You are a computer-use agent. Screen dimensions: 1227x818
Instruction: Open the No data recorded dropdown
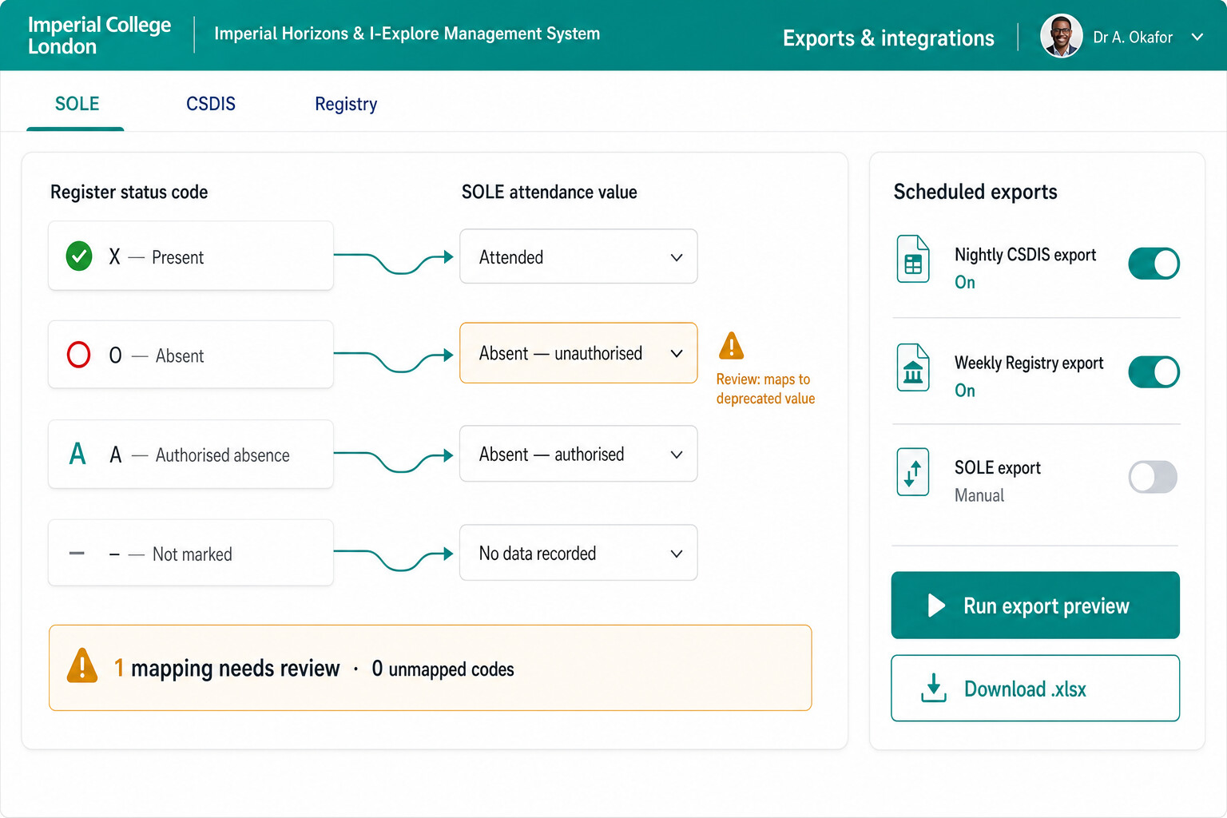578,553
